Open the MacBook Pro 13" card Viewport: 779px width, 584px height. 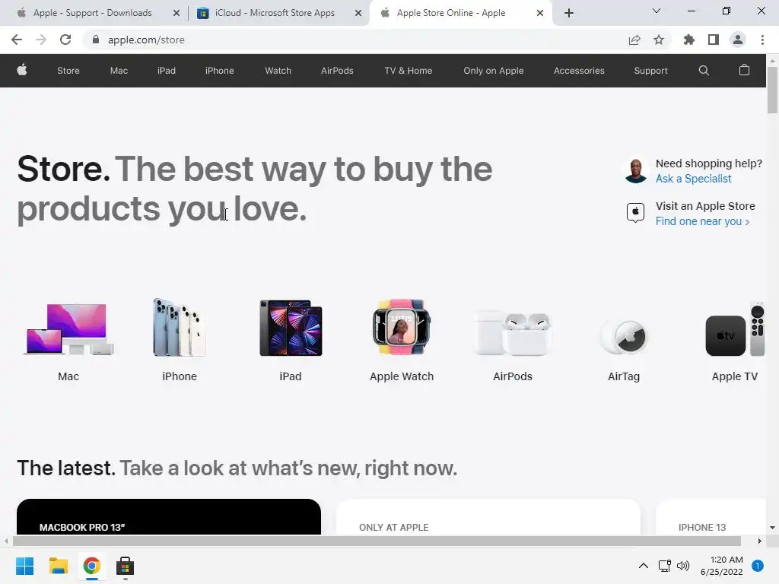169,516
